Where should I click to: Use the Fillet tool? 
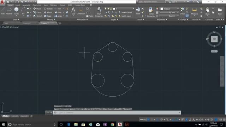click(x=58, y=12)
